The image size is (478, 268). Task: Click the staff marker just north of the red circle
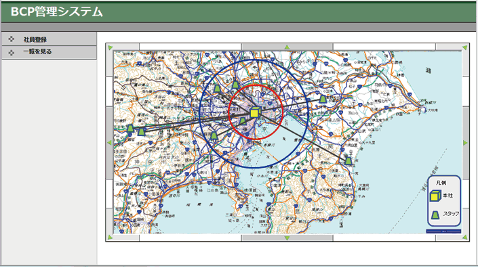pos(235,85)
